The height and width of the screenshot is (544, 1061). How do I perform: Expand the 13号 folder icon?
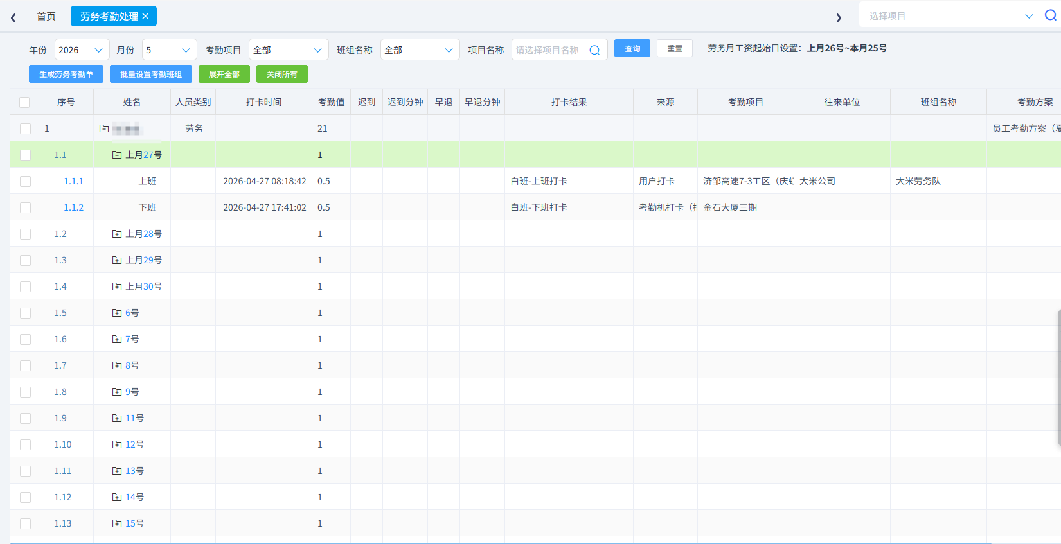[117, 471]
